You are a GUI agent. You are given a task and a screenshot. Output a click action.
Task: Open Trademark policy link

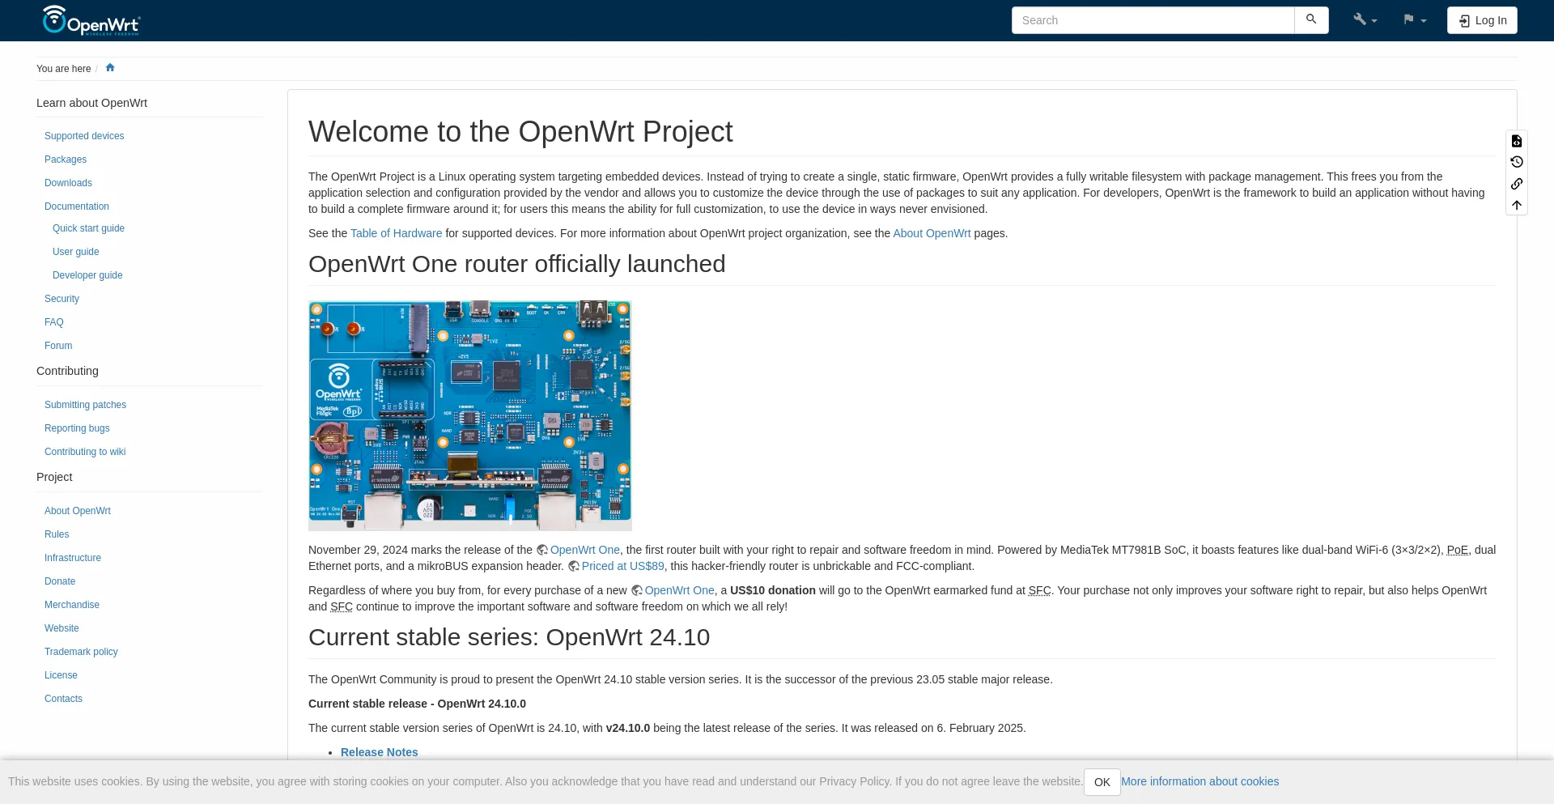[81, 652]
